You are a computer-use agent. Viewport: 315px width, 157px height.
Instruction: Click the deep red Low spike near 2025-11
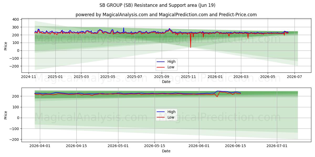point(191,41)
